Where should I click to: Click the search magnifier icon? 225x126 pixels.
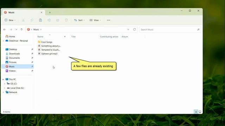tap(198, 29)
